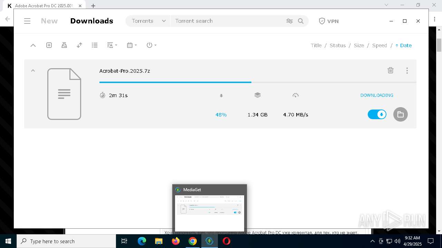Launch Firefox from taskbar
Screen dimensions: 442x248
[176, 241]
